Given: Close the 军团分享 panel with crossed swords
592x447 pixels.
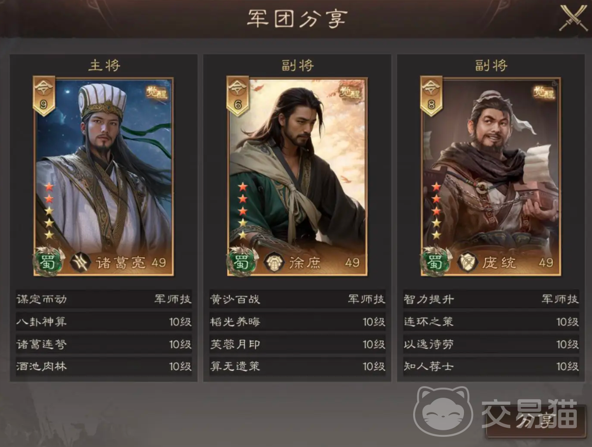Looking at the screenshot, I should [573, 18].
